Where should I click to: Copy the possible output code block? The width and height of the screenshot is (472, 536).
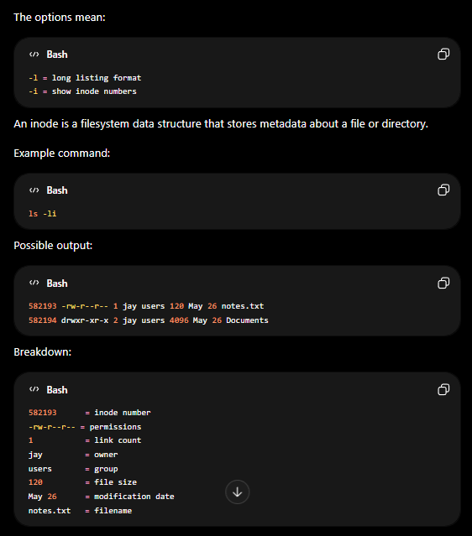tap(443, 283)
